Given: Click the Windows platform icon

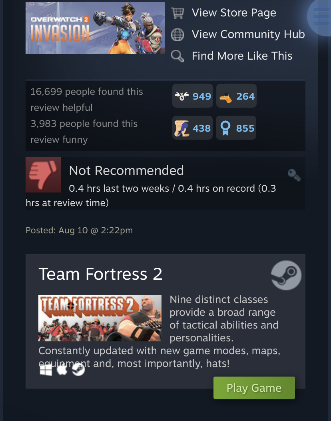Looking at the screenshot, I should 46,370.
